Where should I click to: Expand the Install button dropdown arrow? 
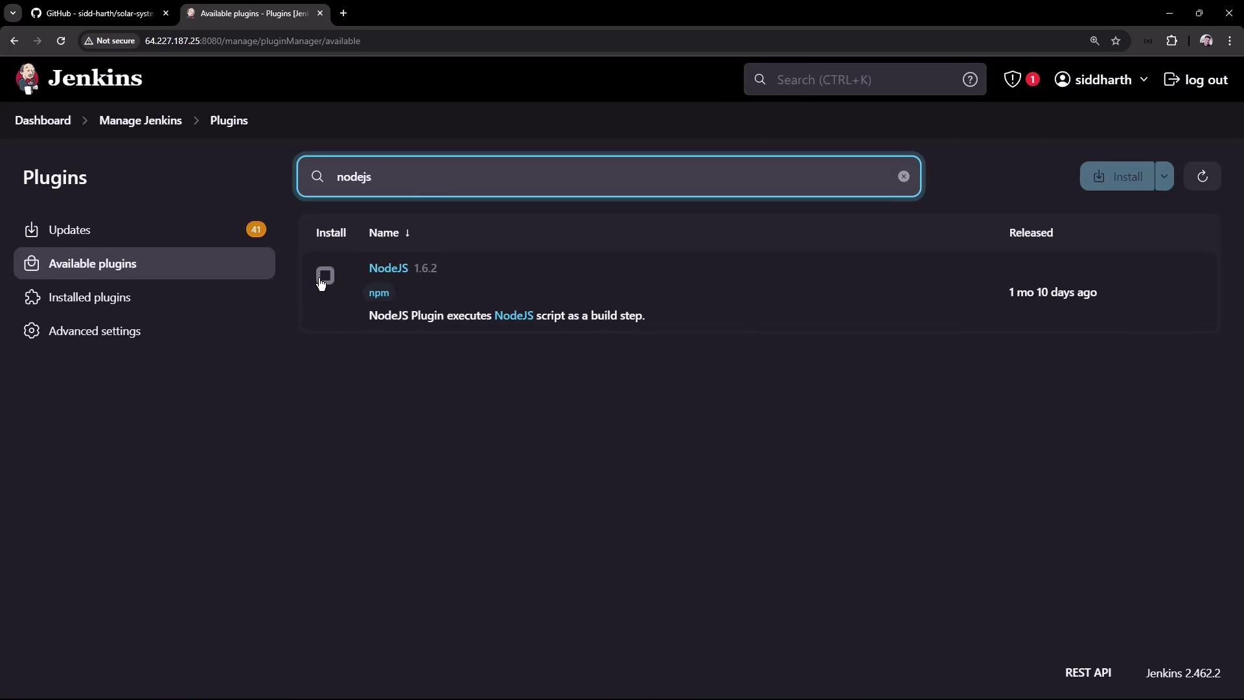click(x=1164, y=176)
